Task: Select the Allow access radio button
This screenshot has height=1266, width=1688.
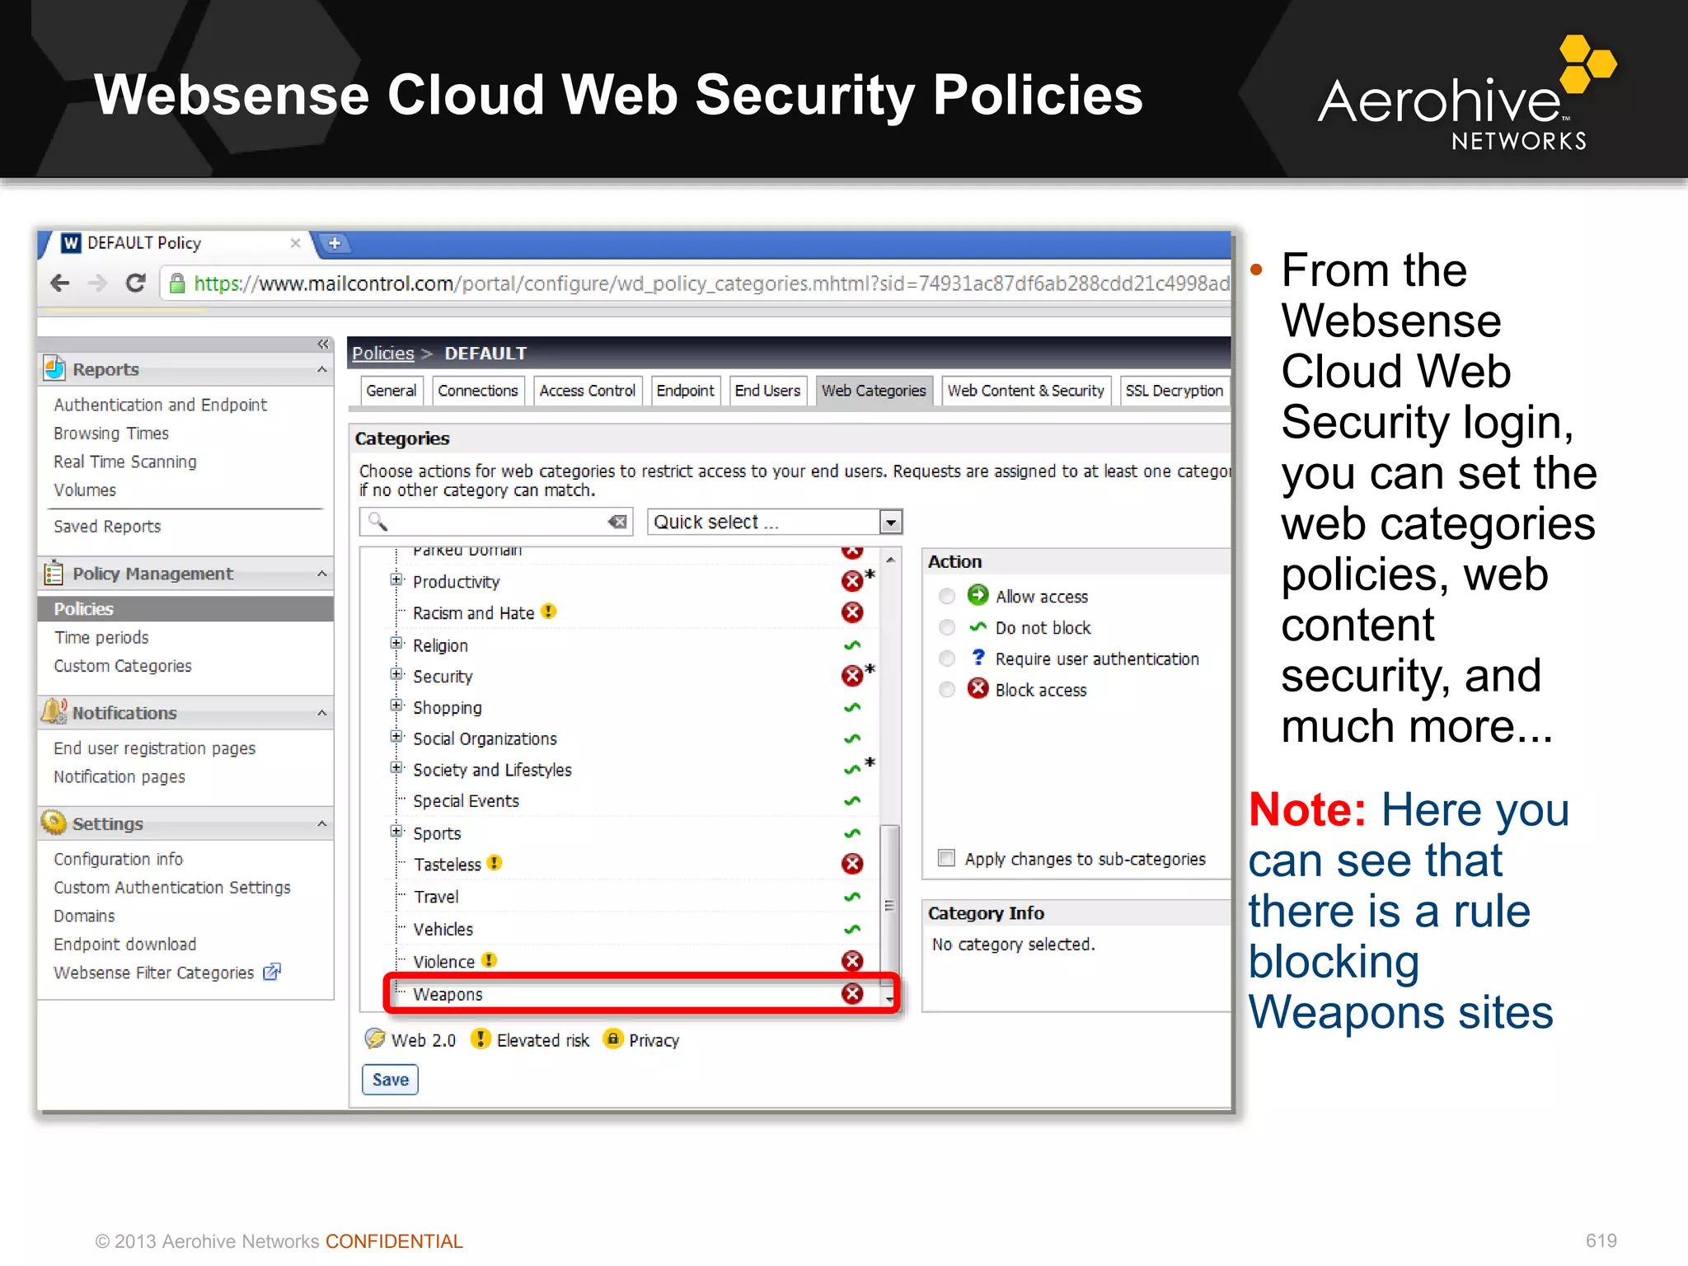Action: [947, 596]
